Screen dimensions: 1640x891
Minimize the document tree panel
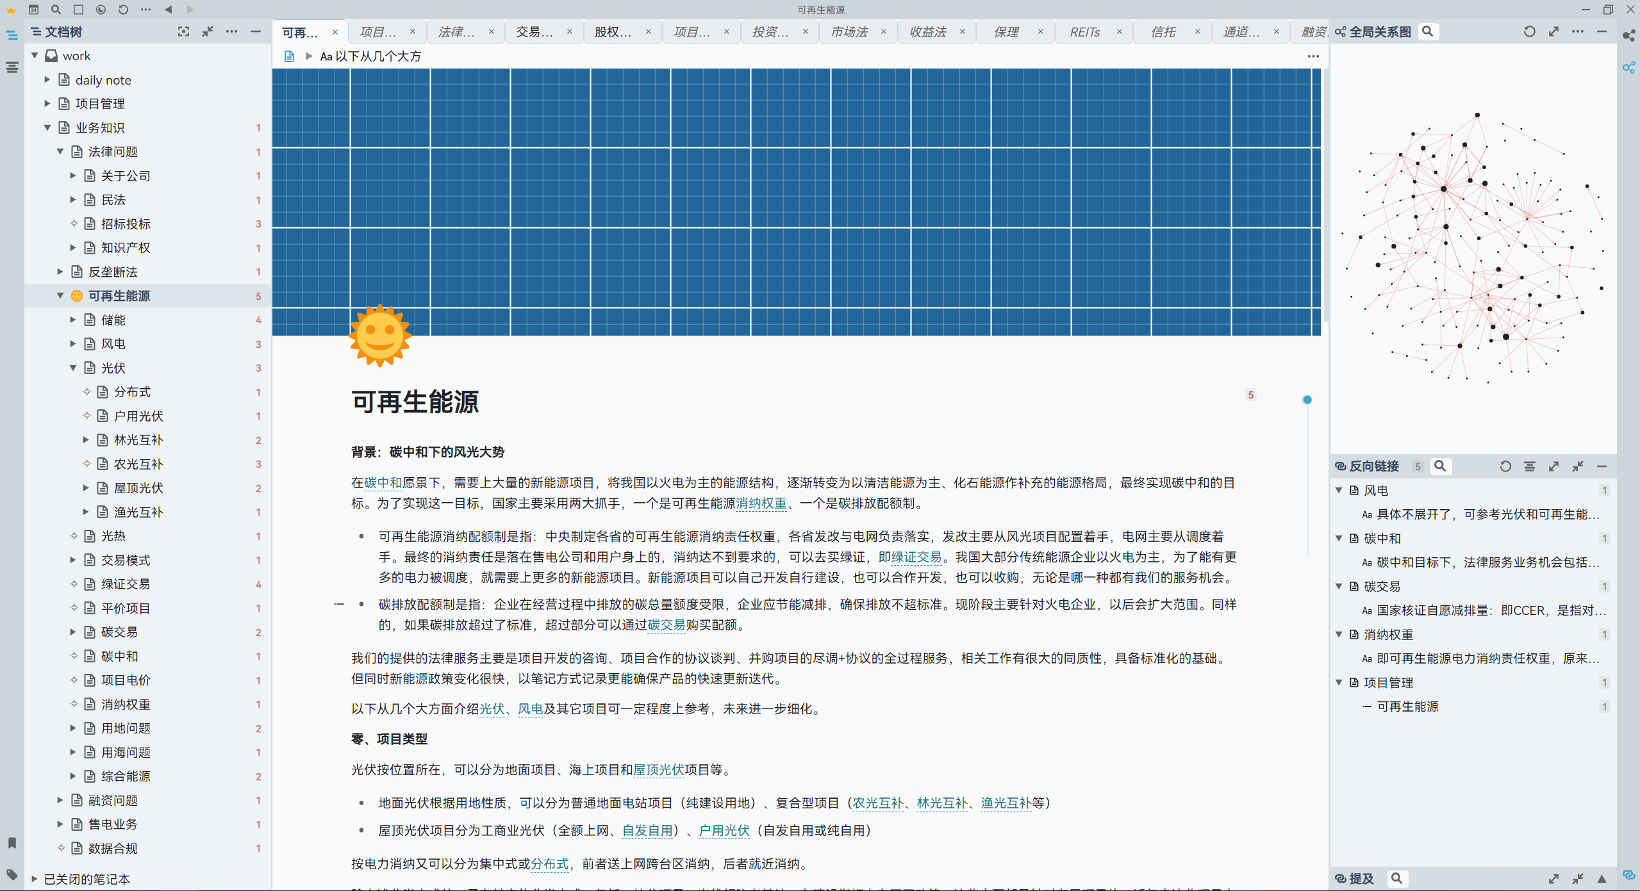tap(255, 31)
